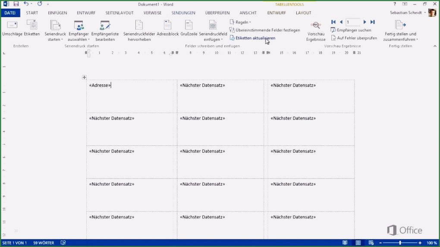Switch to read mode view in status bar
This screenshot has height=247, width=440.
pyautogui.click(x=345, y=243)
